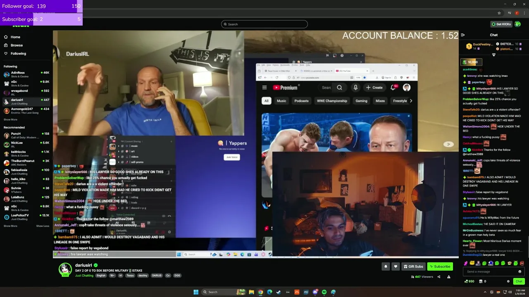The width and height of the screenshot is (529, 297).
Task: Select the DGG stream tag
Action: [177, 276]
